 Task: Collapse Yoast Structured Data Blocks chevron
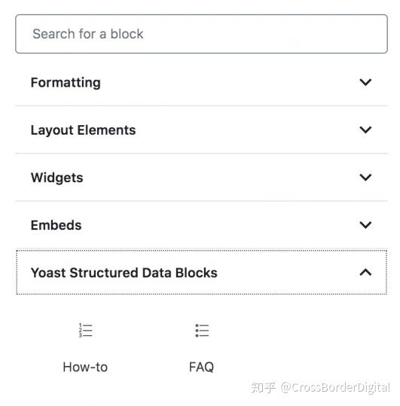point(365,273)
